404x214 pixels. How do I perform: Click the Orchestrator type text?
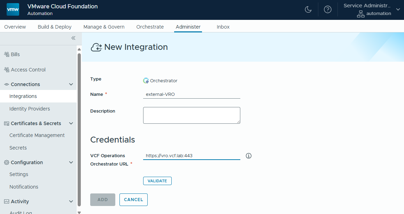click(164, 81)
